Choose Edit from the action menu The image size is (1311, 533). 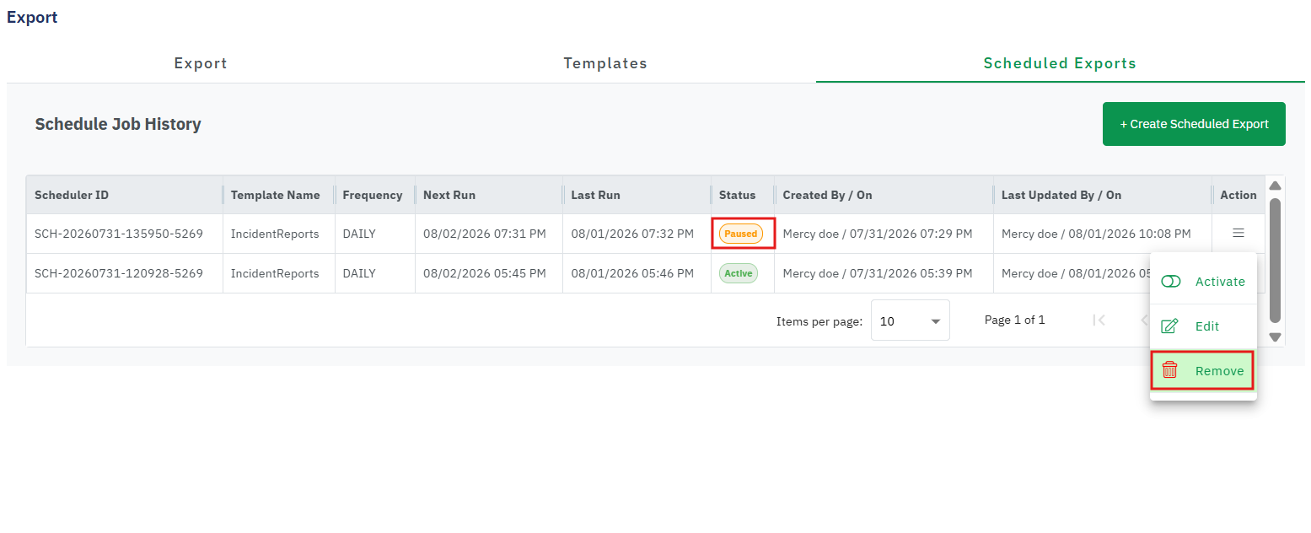tap(1203, 326)
